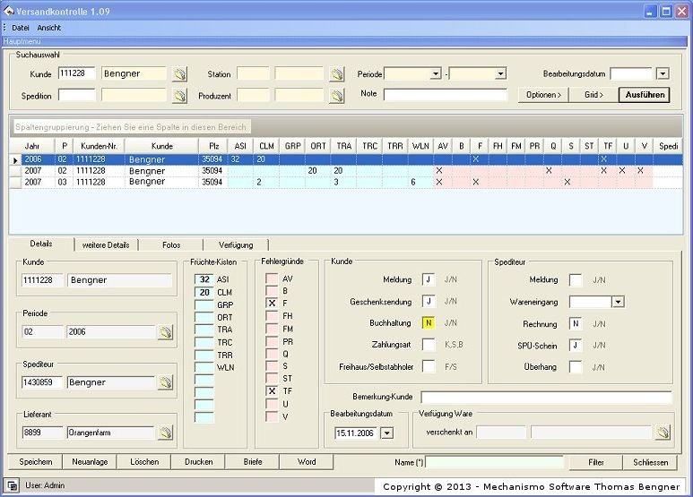693x497 pixels.
Task: Open the Kunde lookup in Suchauswahl
Action: pyautogui.click(x=179, y=73)
